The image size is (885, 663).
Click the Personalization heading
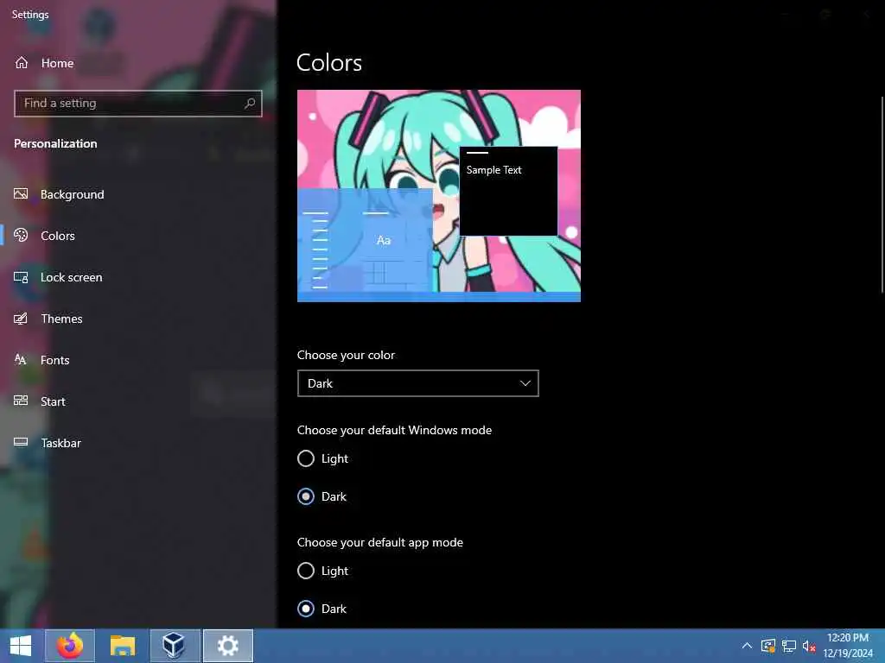(55, 143)
